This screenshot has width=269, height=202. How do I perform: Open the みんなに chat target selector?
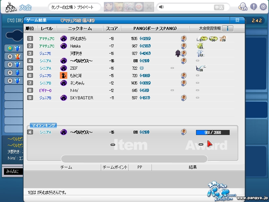click(13, 171)
